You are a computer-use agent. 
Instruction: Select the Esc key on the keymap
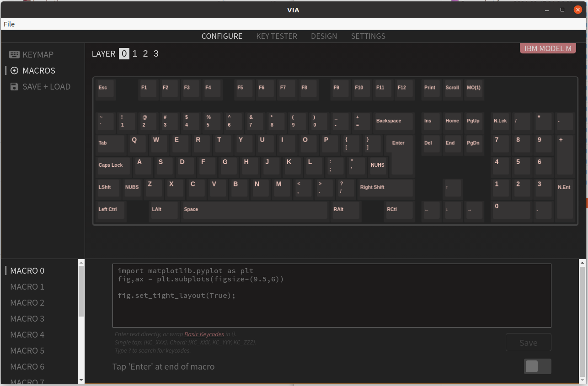coord(105,89)
